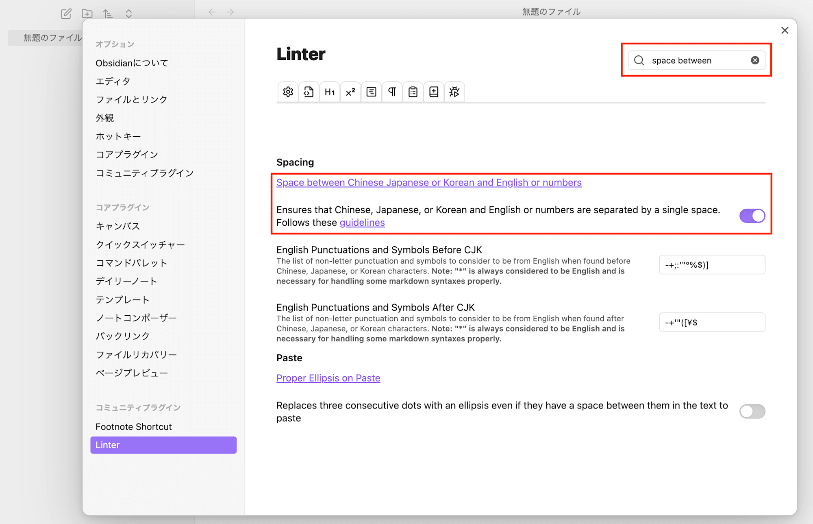Screen dimensions: 813x524
Task: Select テンプレート plugin settings
Action: (x=122, y=300)
